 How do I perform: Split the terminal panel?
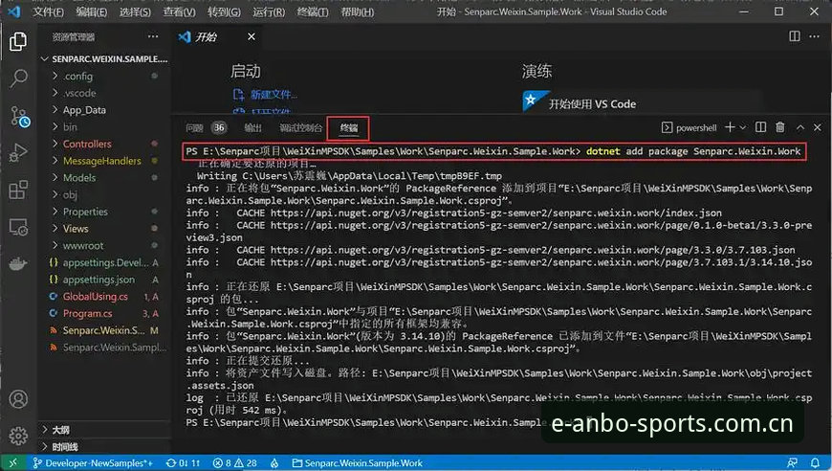click(x=760, y=127)
